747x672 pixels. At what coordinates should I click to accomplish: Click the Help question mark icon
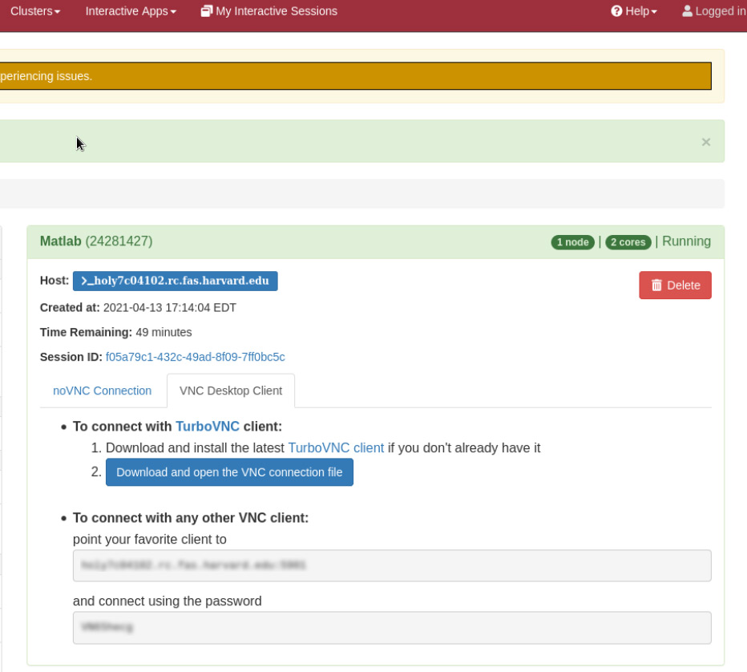tap(616, 11)
